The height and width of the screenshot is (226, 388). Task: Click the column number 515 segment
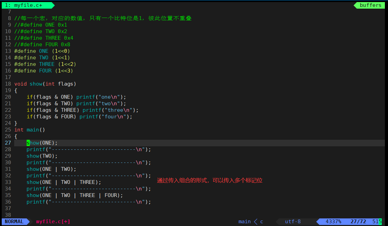(377, 222)
